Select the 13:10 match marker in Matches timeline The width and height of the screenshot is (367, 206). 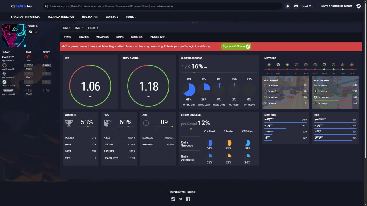[x=324, y=70]
